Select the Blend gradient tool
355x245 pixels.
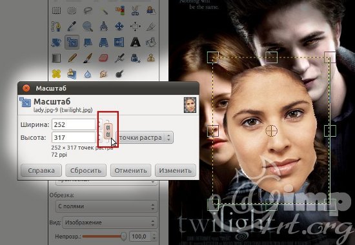point(56,58)
